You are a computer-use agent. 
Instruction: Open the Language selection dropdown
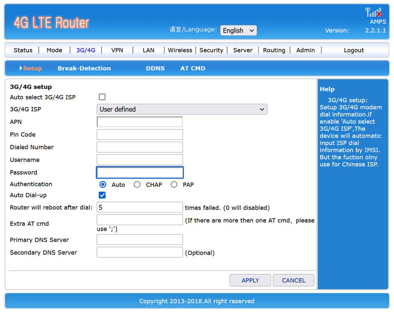coord(238,30)
